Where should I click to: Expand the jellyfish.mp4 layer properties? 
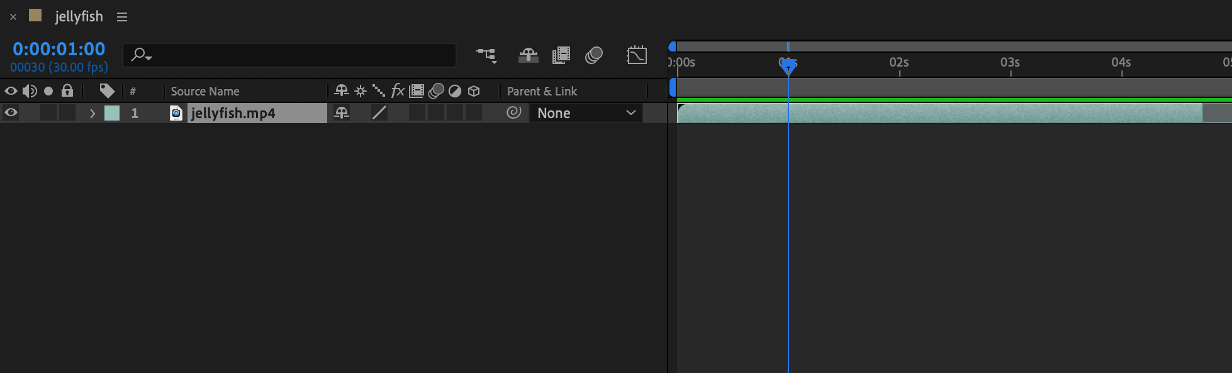pos(92,114)
